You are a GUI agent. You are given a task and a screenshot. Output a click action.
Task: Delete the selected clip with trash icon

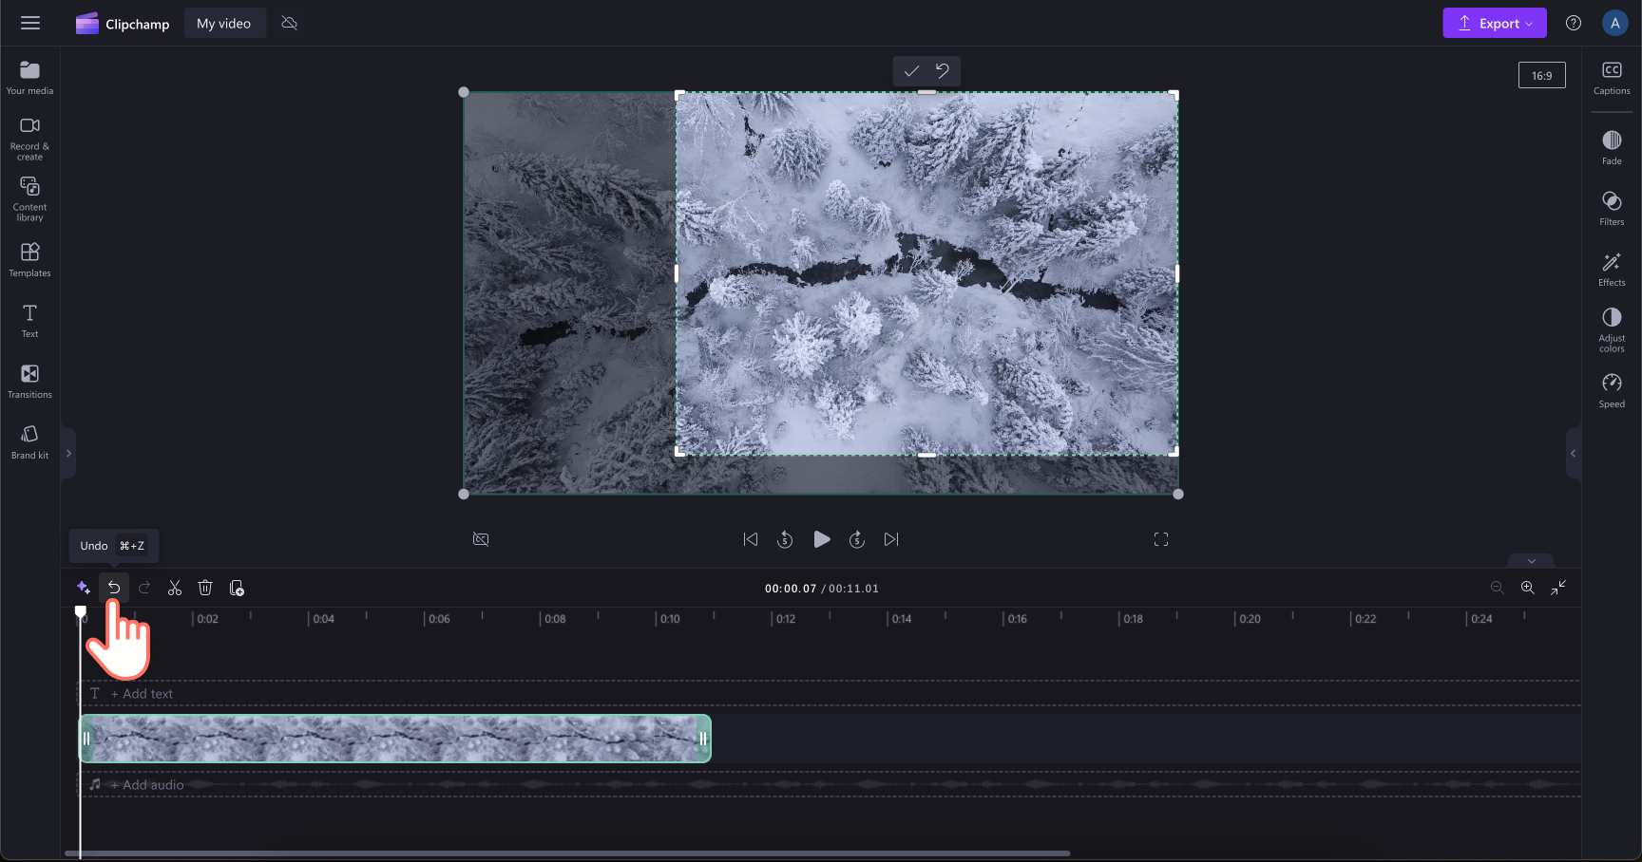tap(205, 588)
